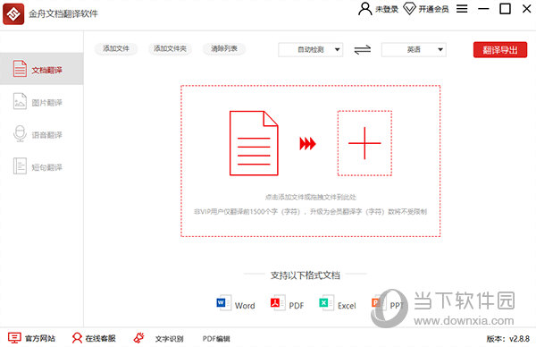The image size is (536, 347).
Task: Click the user account avatar icon
Action: pos(364,9)
